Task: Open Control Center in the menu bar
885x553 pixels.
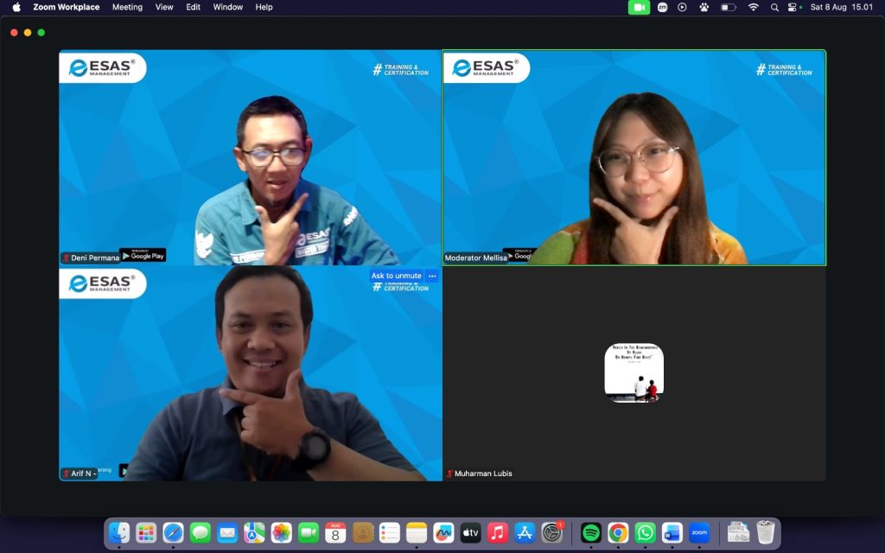Action: pyautogui.click(x=793, y=7)
